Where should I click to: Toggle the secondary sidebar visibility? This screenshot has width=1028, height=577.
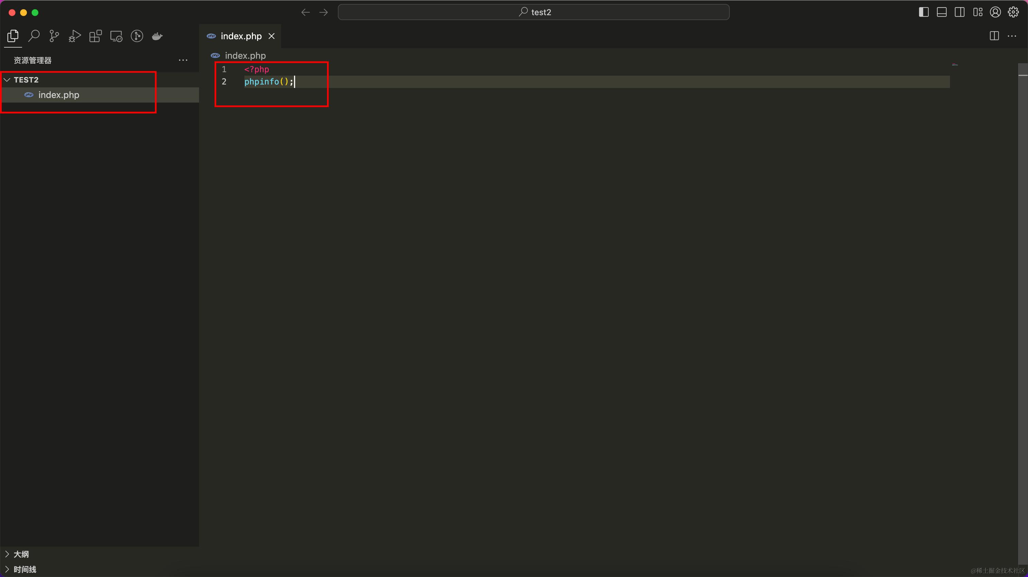(959, 12)
